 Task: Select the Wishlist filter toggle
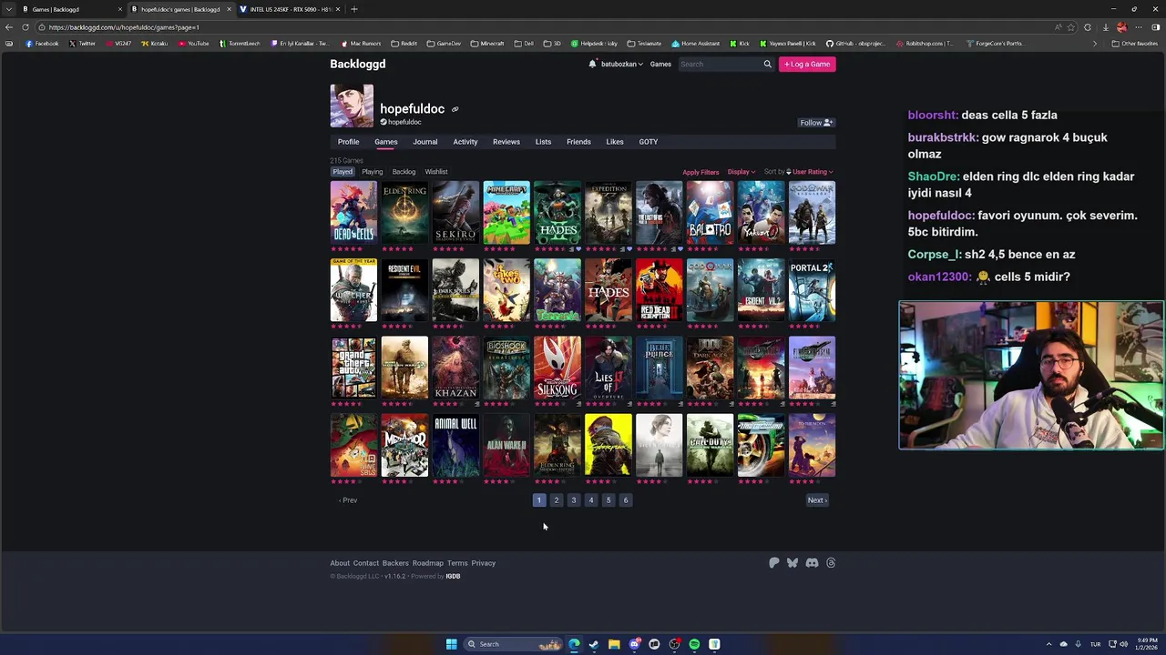(436, 172)
